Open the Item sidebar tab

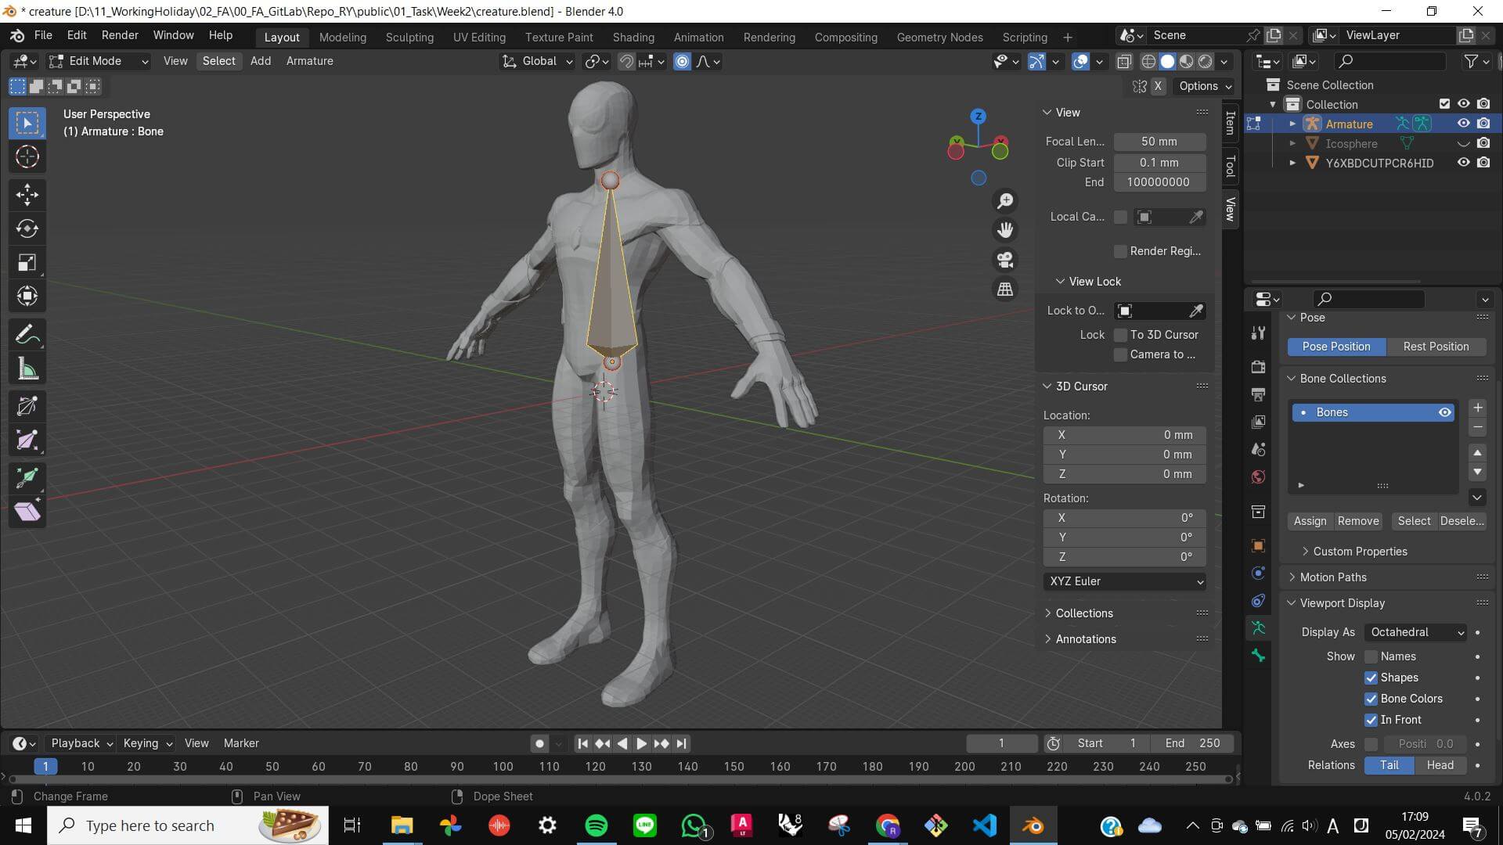[x=1230, y=123]
